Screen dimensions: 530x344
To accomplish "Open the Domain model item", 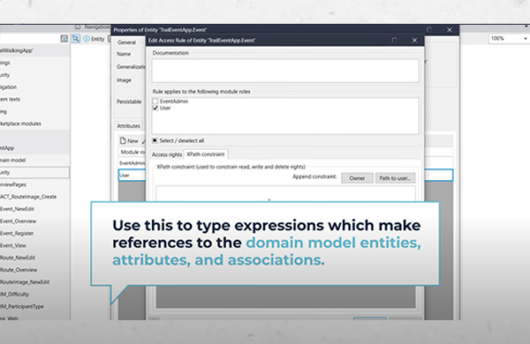I will click(13, 160).
